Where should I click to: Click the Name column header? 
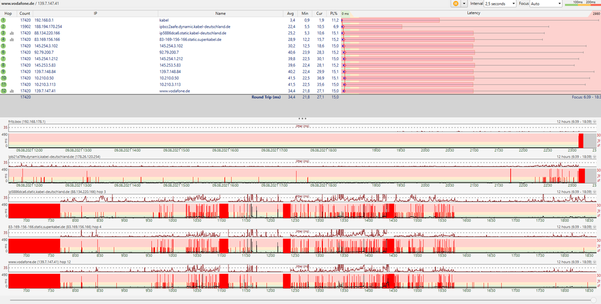pyautogui.click(x=220, y=13)
